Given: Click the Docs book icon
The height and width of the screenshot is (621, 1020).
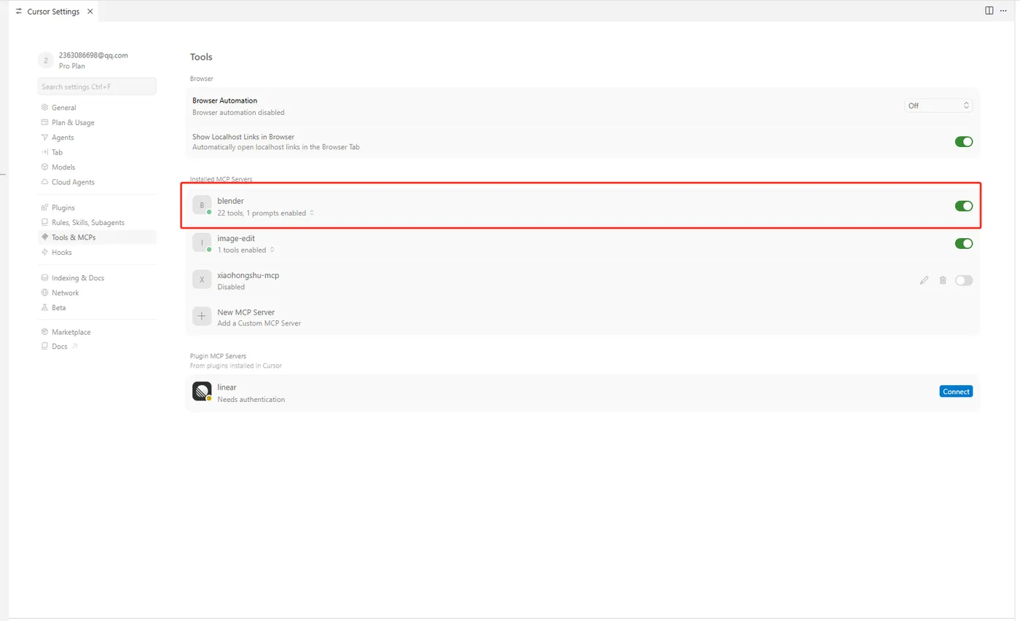Looking at the screenshot, I should [44, 347].
